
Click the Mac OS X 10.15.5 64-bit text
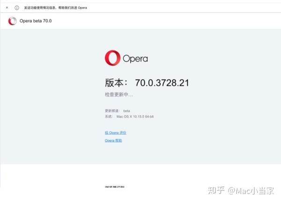[x=135, y=117]
